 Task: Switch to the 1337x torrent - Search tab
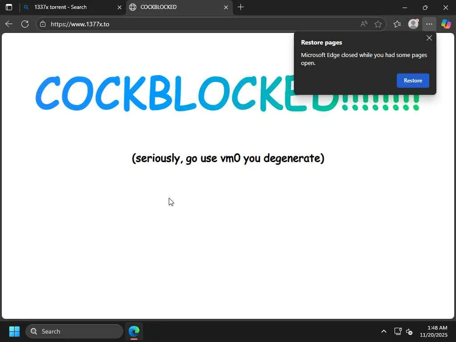pos(73,7)
